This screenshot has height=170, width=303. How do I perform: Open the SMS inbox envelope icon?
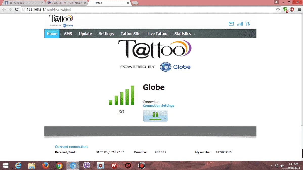pos(231,24)
